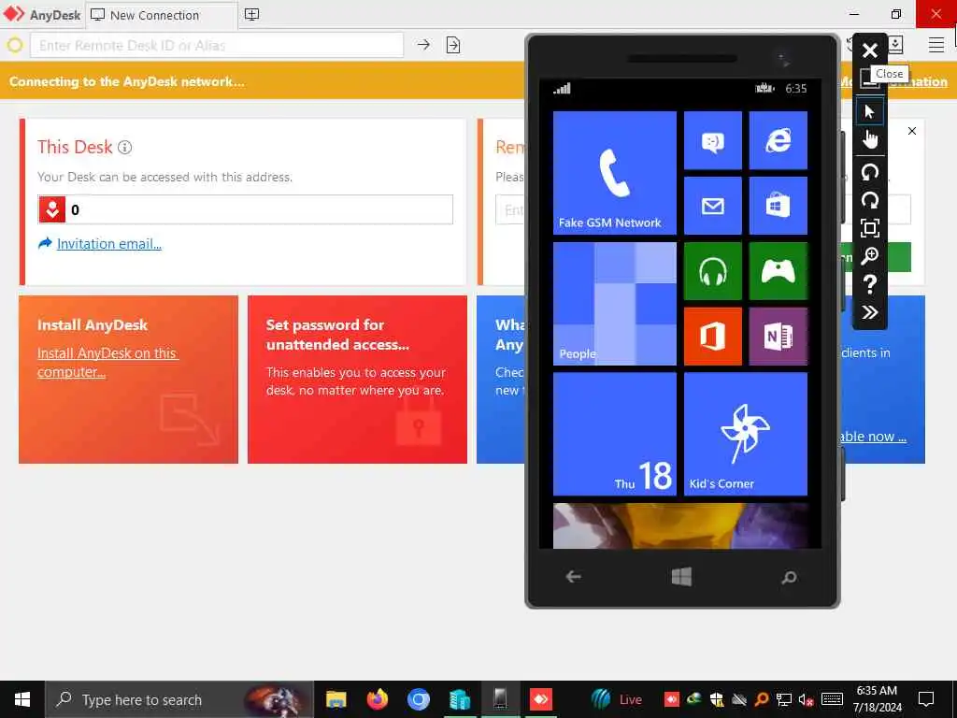957x718 pixels.
Task: Open the Photos tile at bottom of phone
Action: click(x=680, y=525)
